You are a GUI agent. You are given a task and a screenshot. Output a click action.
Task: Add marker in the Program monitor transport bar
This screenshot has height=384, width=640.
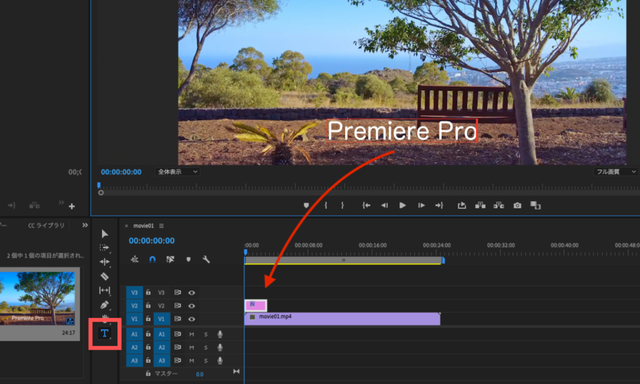pyautogui.click(x=306, y=206)
